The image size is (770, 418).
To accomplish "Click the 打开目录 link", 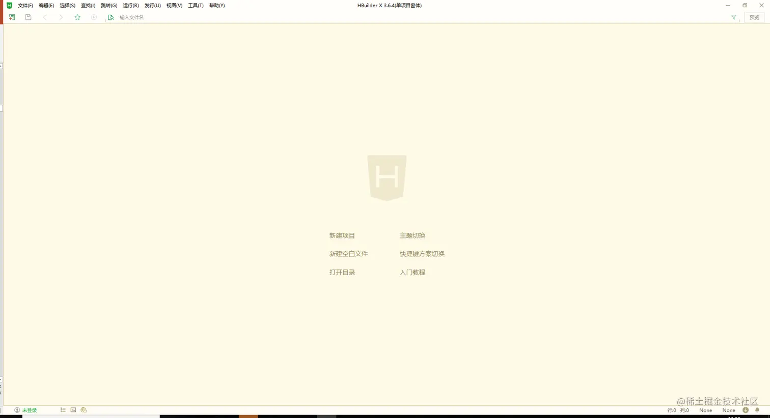I will [342, 272].
